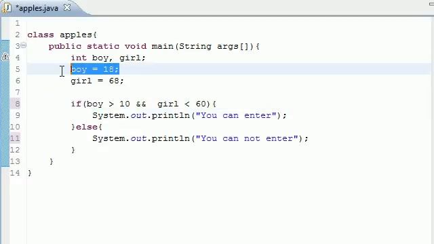The height and width of the screenshot is (244, 434).
Task: Click the selected text 'boy = 18;'
Action: point(95,69)
